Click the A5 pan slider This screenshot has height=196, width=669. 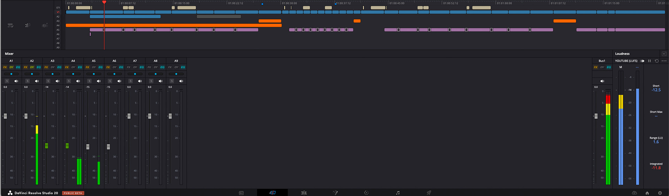94,74
